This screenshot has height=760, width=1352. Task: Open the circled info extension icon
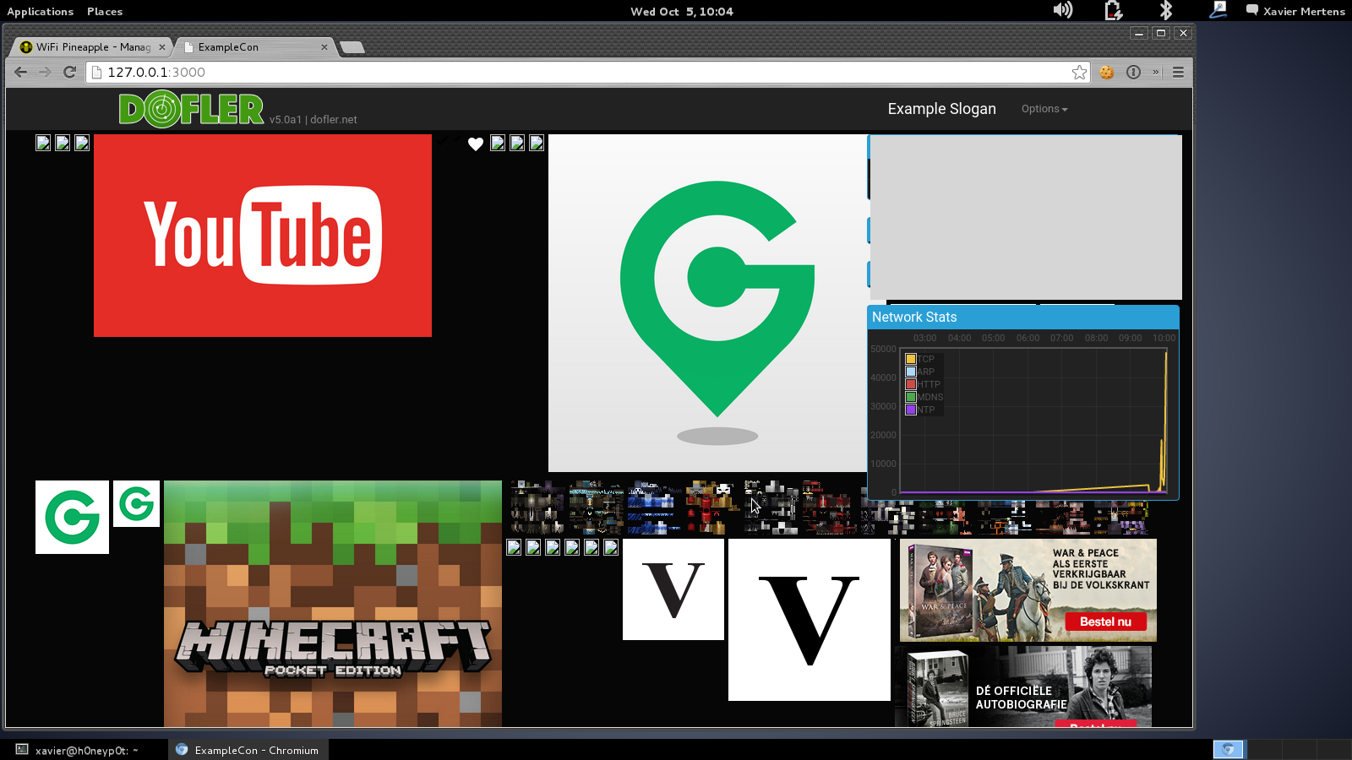tap(1133, 73)
